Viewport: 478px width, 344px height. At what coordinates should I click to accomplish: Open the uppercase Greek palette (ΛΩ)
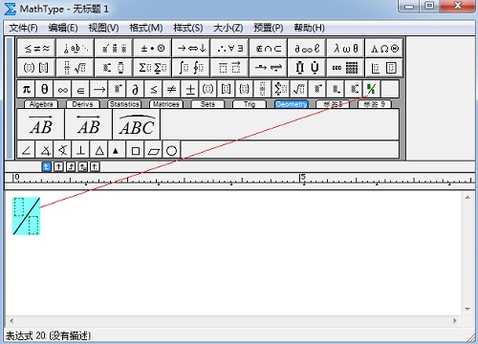(x=384, y=49)
